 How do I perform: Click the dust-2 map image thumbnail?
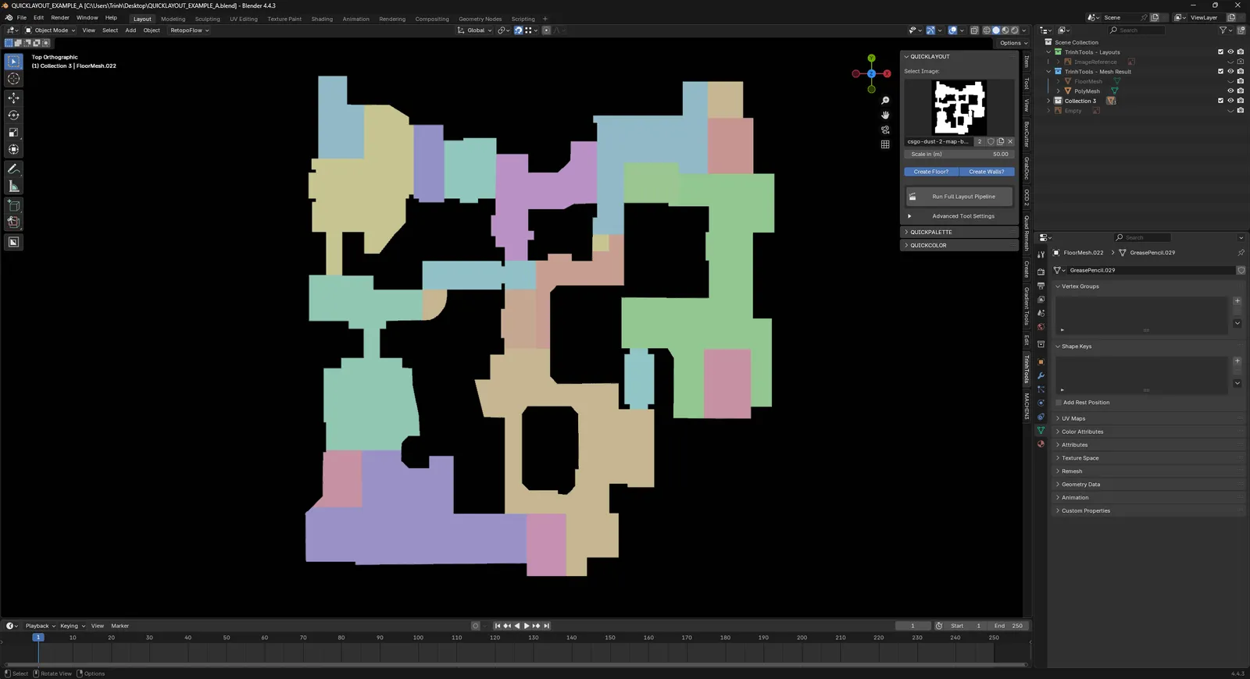click(x=959, y=108)
